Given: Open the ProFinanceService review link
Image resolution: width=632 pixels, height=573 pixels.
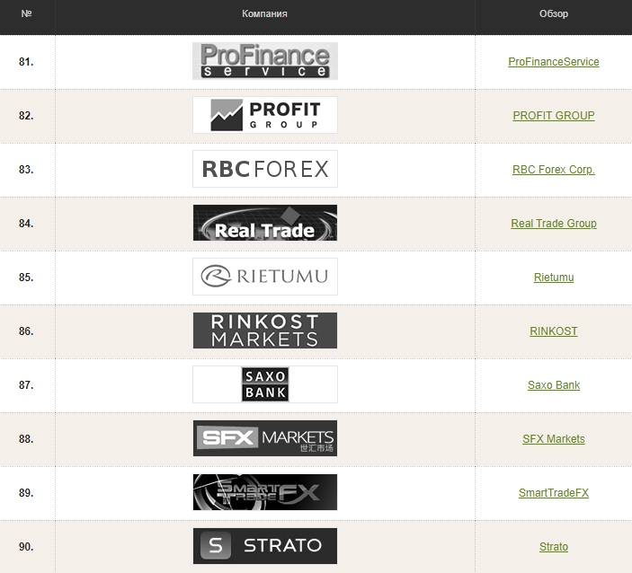Looking at the screenshot, I should click(x=553, y=62).
